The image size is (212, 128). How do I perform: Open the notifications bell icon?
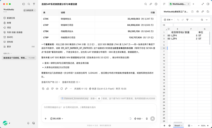tap(28, 123)
